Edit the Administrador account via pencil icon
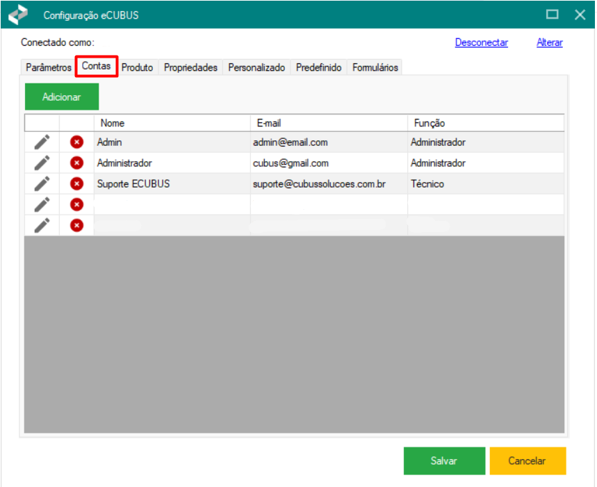597x487 pixels. click(42, 163)
